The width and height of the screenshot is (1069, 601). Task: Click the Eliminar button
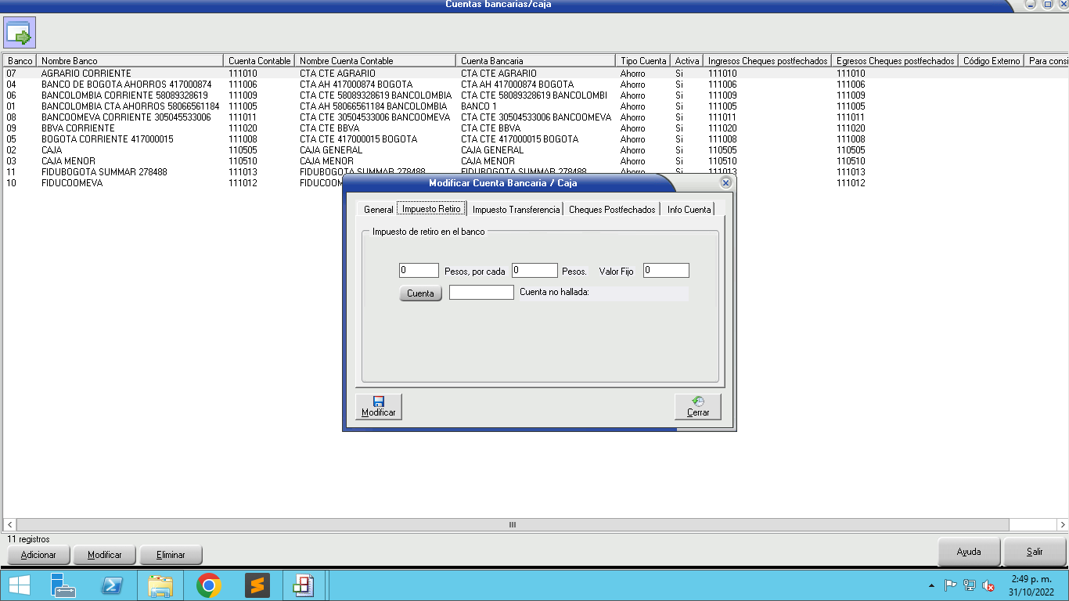[171, 555]
